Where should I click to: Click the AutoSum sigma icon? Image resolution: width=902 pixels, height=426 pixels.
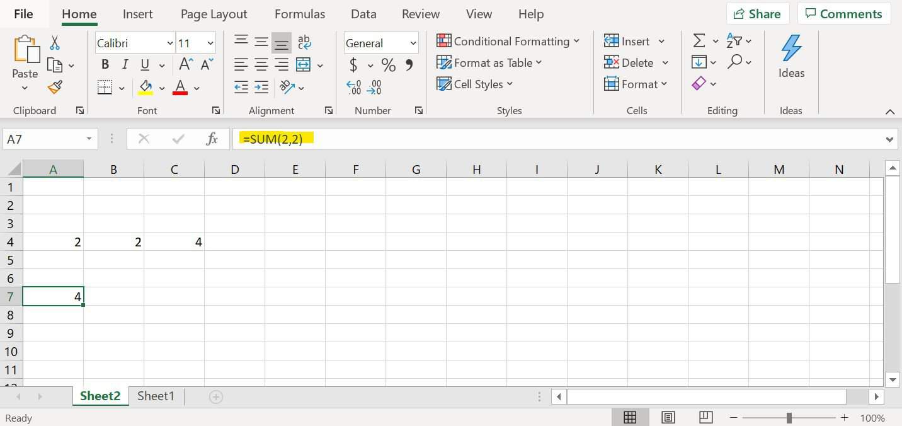coord(699,41)
